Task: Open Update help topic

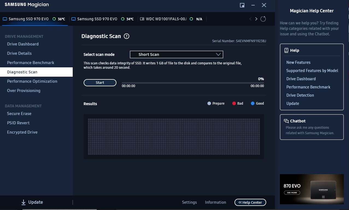Action: [293, 103]
